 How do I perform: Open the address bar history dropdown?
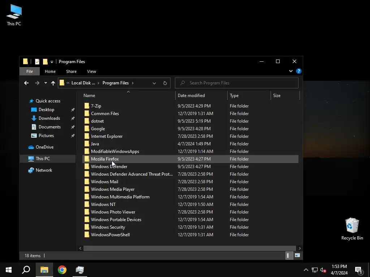[154, 83]
